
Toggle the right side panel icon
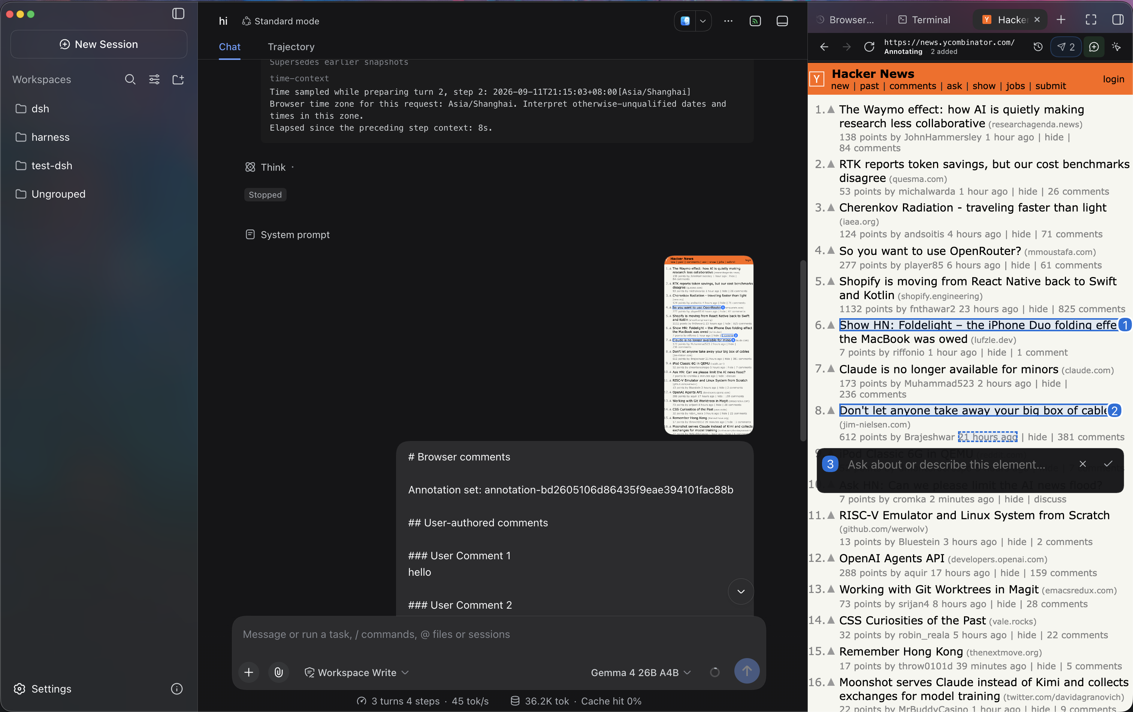[1118, 20]
